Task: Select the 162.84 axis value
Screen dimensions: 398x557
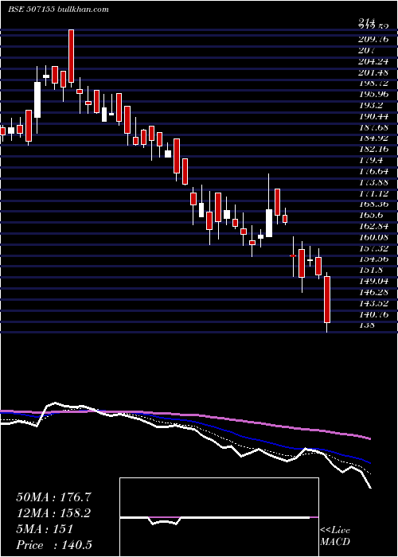Action: coord(373,226)
